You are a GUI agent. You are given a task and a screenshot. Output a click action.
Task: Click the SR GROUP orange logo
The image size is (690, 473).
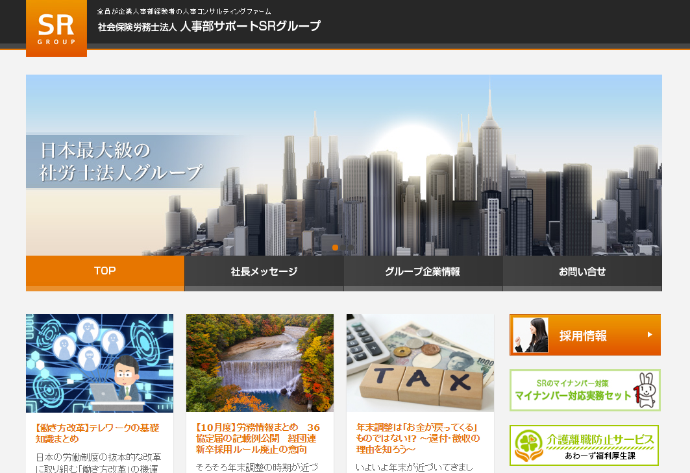(x=56, y=28)
